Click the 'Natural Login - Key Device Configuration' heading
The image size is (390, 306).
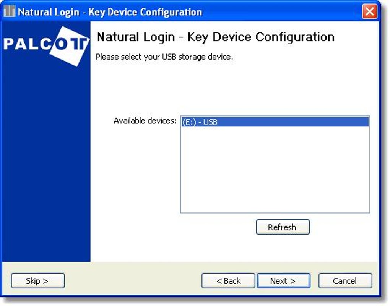click(x=216, y=37)
